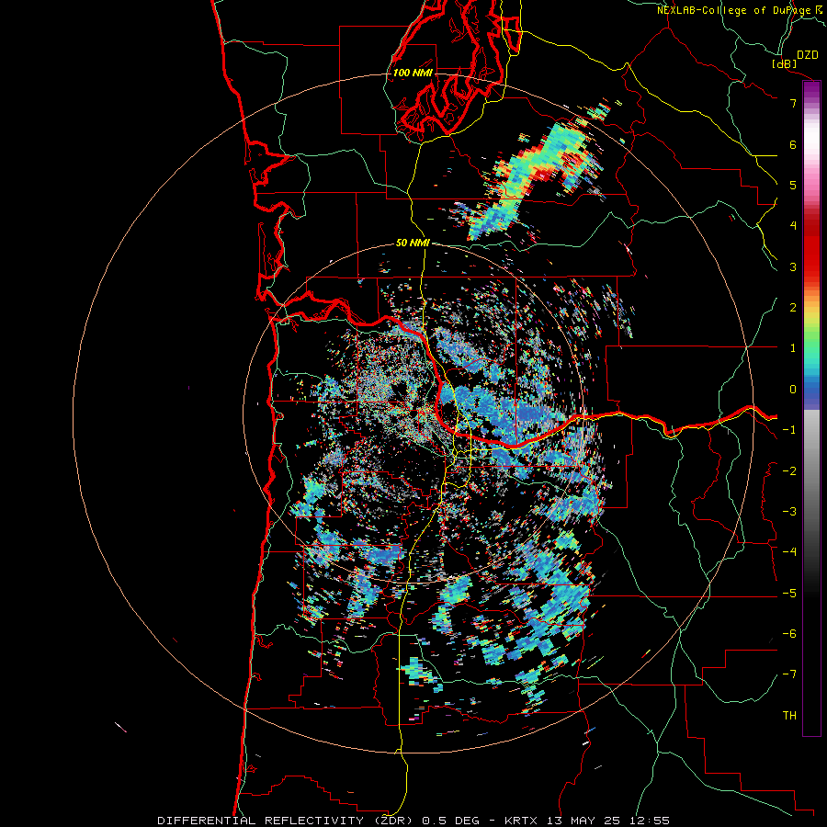Select the "-6" value on the dB scale

click(x=789, y=634)
